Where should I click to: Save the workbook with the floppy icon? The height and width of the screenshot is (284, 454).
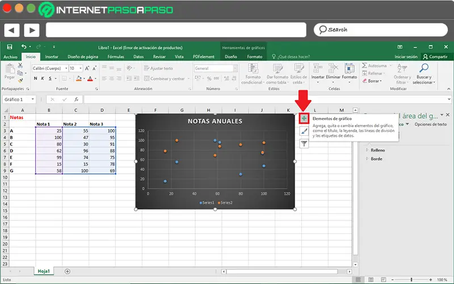click(10, 47)
